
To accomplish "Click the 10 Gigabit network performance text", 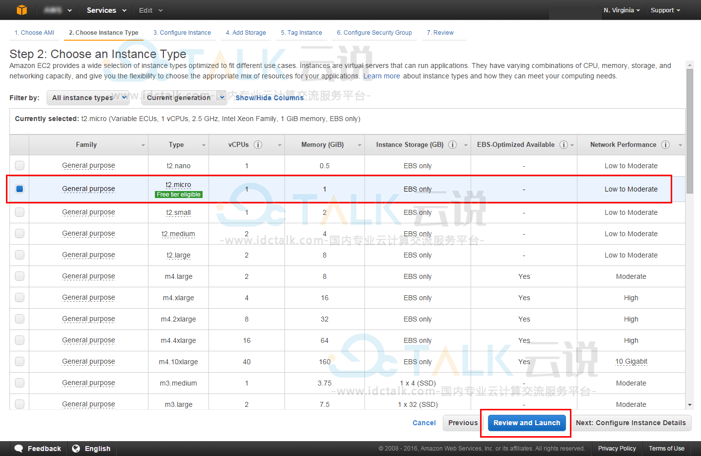I will point(631,361).
